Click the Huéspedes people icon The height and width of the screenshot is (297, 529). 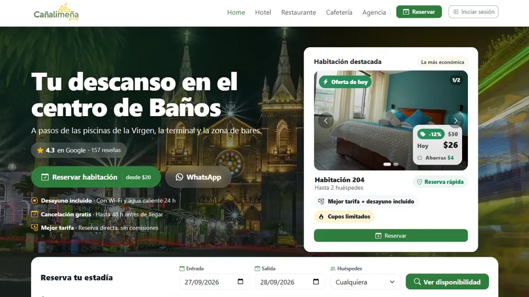click(333, 269)
